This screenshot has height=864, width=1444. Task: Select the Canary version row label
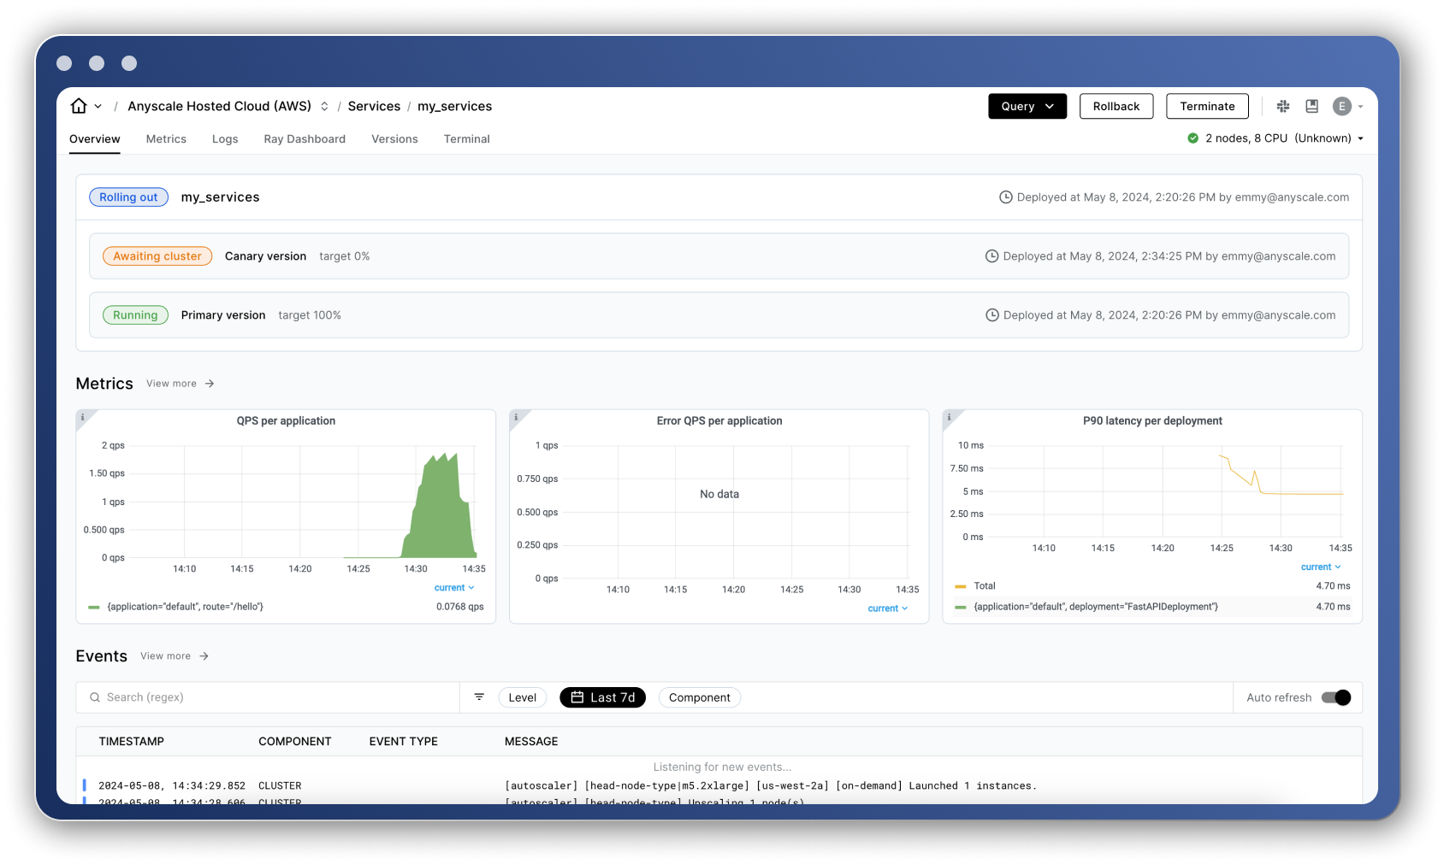pyautogui.click(x=265, y=256)
